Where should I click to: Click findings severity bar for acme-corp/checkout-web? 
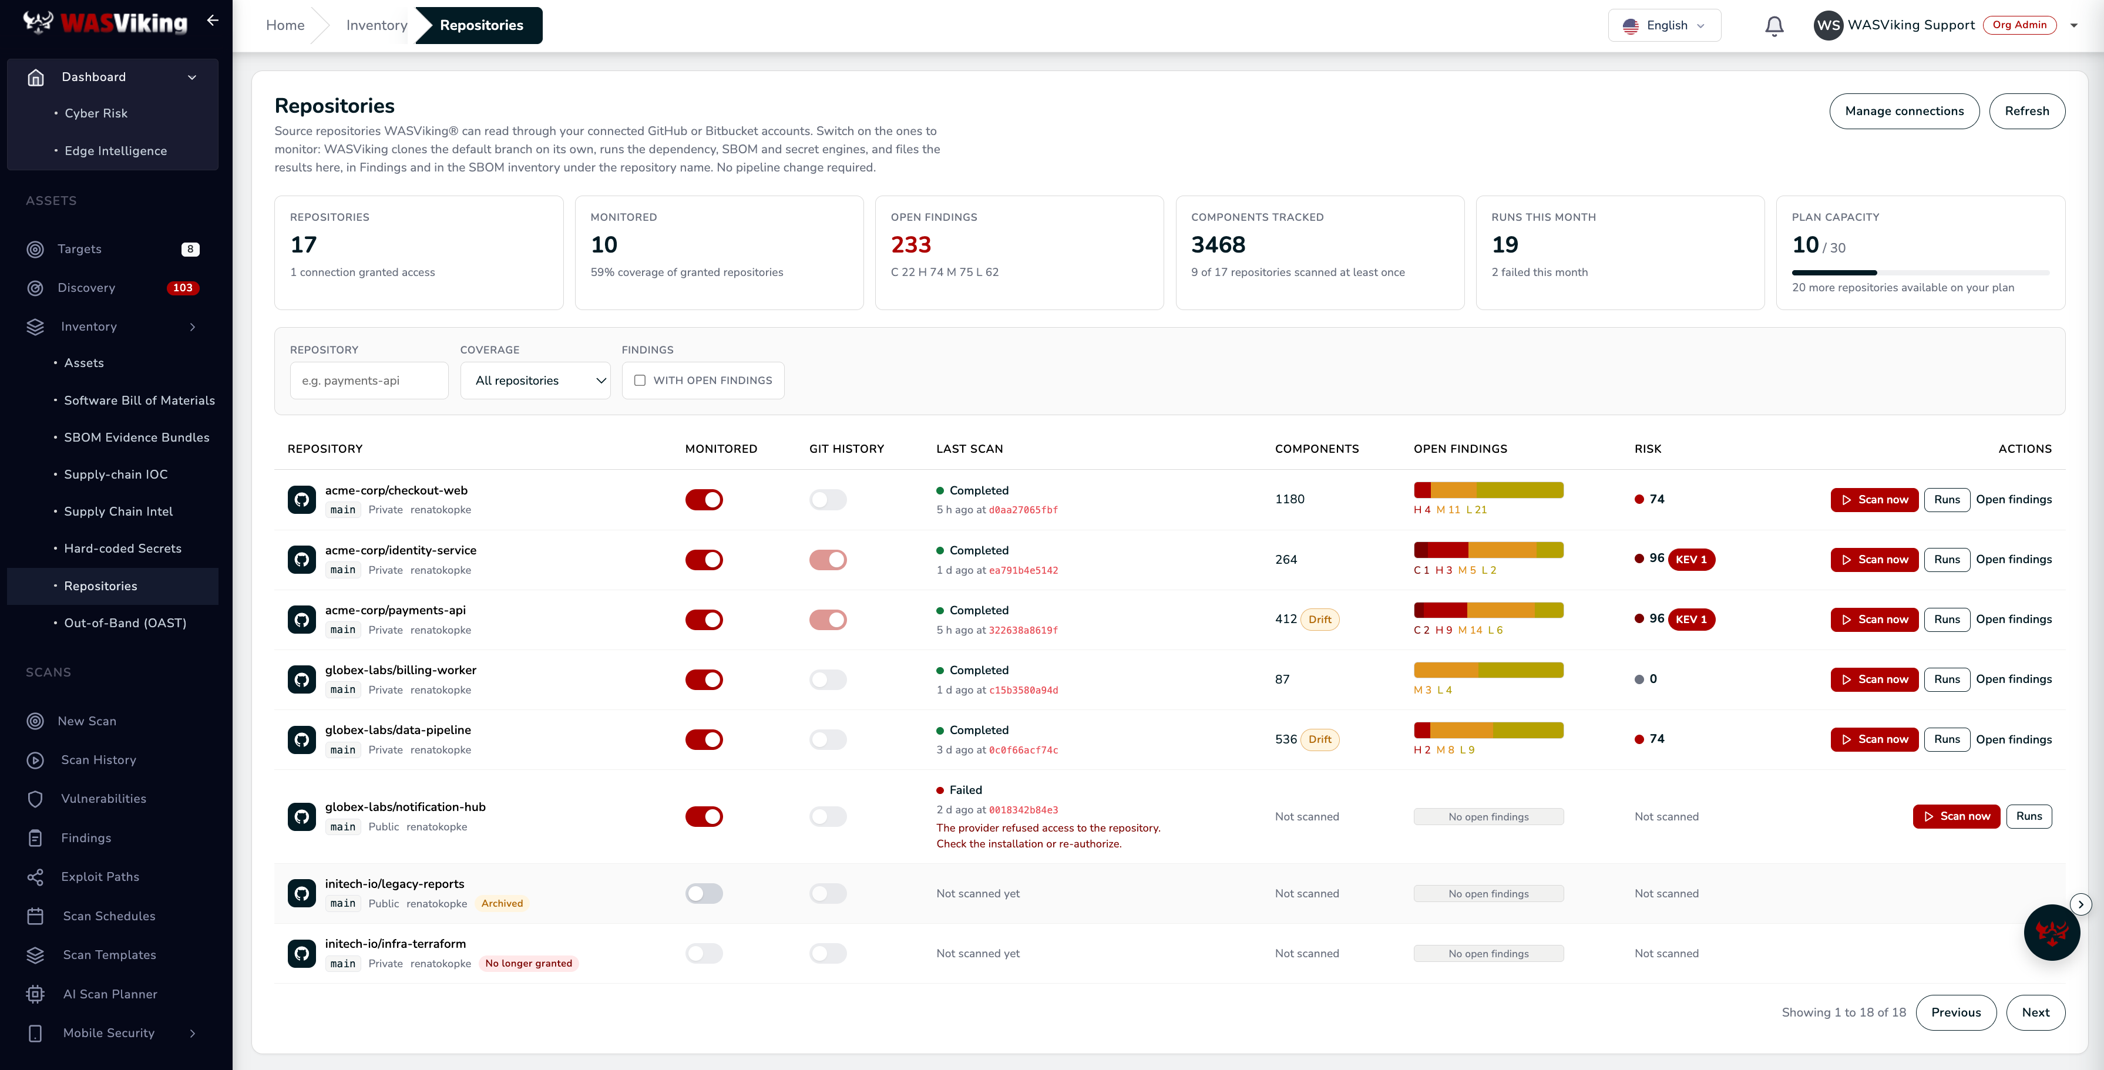point(1488,490)
